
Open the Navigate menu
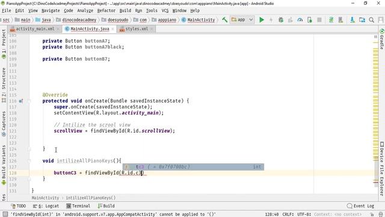[51, 11]
